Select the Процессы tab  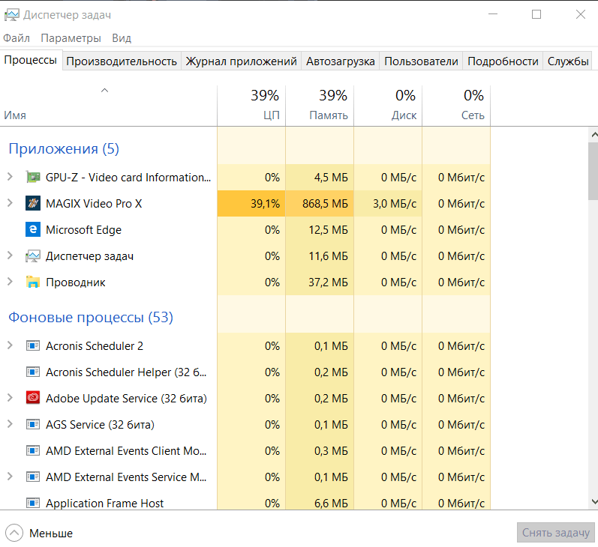31,60
